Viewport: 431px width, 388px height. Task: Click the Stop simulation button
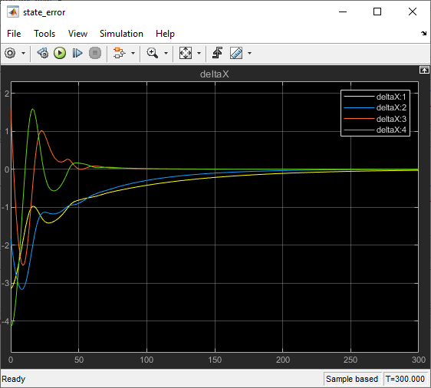click(x=95, y=53)
